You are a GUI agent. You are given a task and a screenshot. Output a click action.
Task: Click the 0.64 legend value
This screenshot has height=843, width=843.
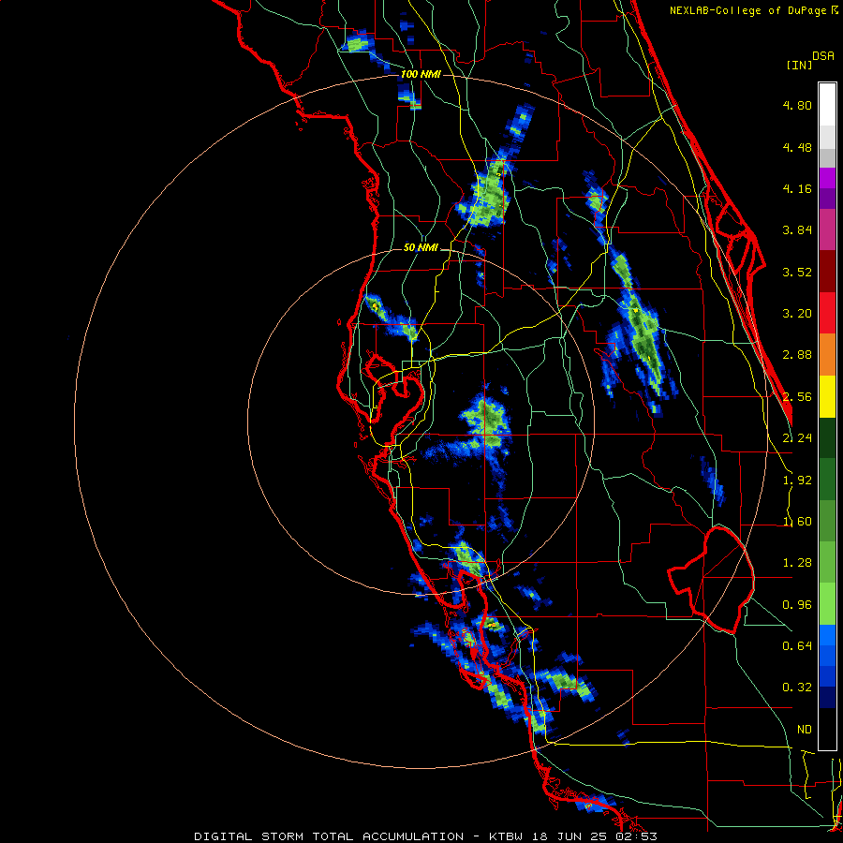(797, 645)
